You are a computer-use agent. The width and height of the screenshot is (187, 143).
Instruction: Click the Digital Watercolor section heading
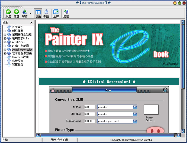tap(109, 82)
